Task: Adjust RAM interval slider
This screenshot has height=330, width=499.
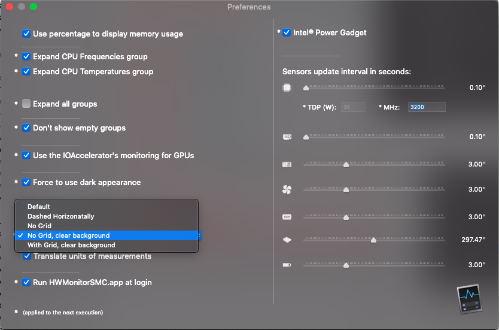Action: coord(346,217)
